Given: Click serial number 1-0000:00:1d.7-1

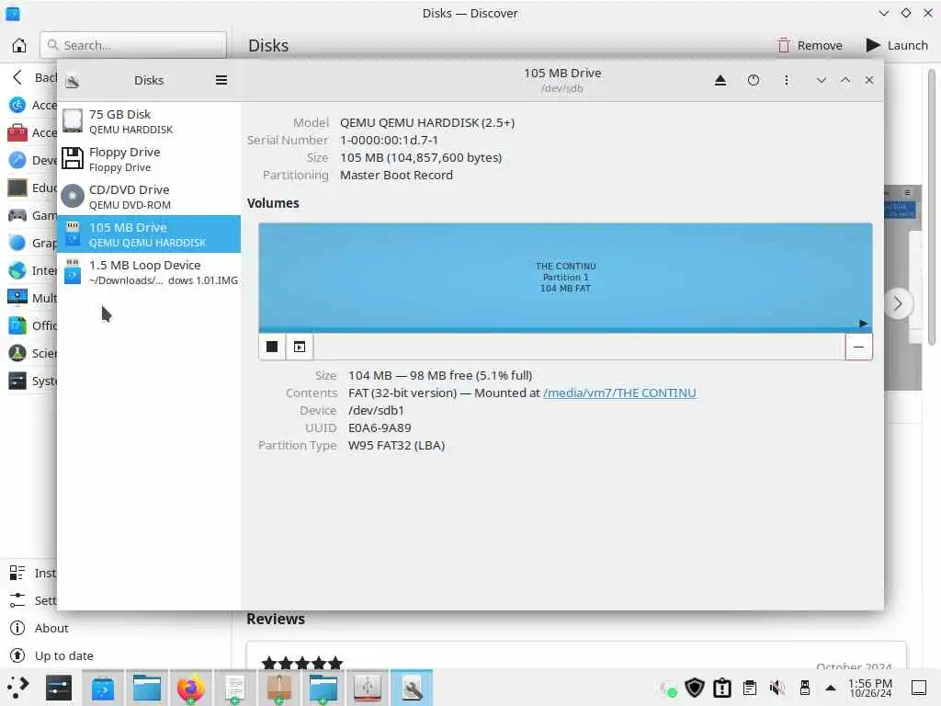Looking at the screenshot, I should tap(389, 141).
